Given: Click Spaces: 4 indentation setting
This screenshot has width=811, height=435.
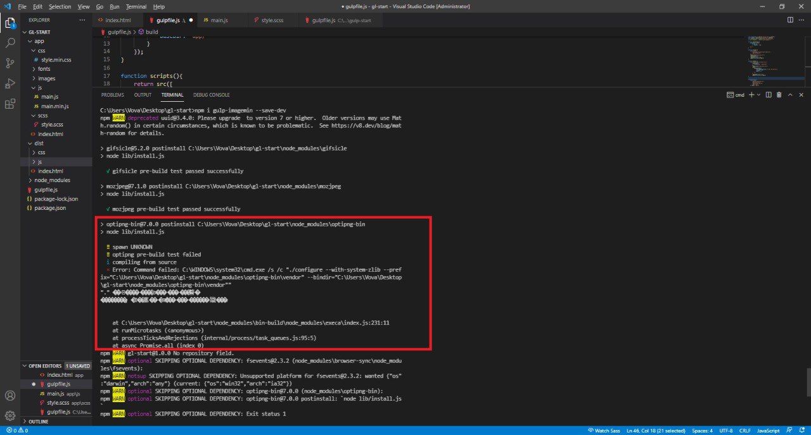Looking at the screenshot, I should tap(702, 431).
